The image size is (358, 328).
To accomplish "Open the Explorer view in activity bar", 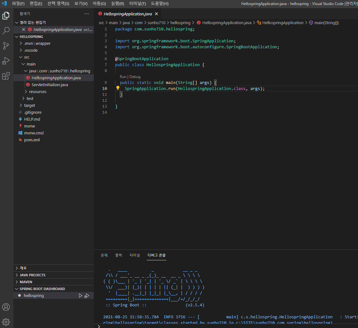I will tap(6, 16).
